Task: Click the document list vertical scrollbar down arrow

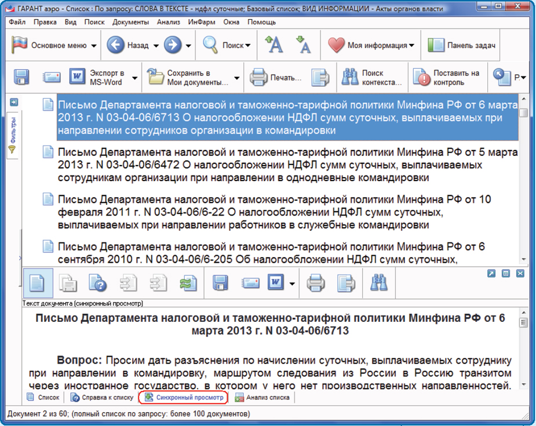Action: pyautogui.click(x=524, y=259)
